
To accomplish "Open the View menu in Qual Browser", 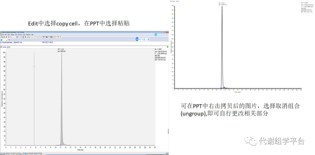I will coord(9,34).
